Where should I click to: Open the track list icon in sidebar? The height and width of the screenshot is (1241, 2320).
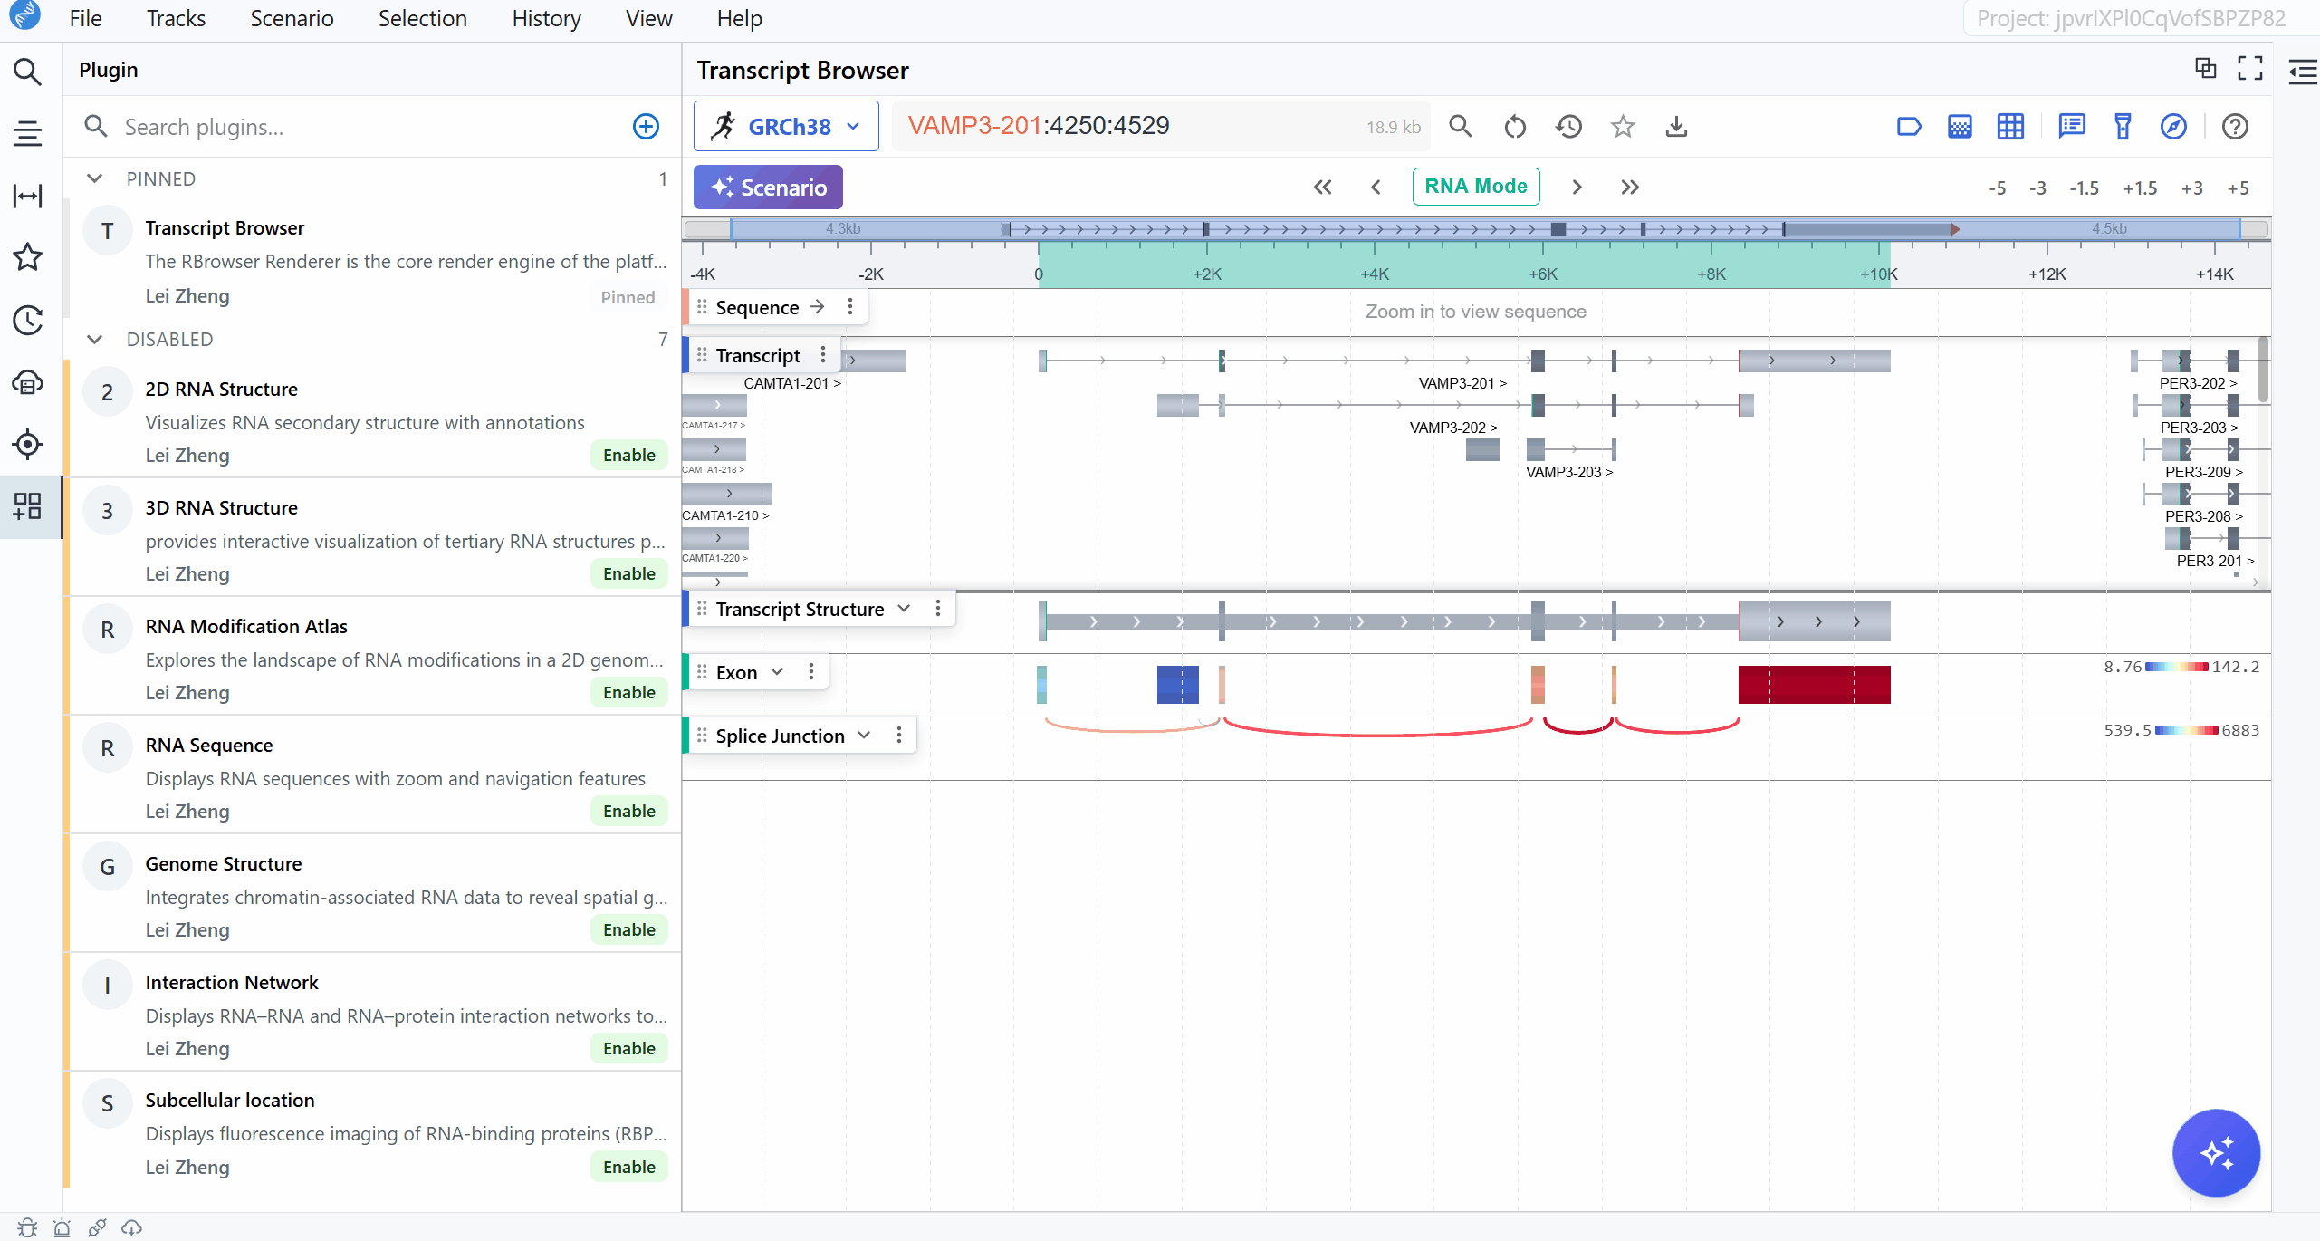tap(28, 133)
